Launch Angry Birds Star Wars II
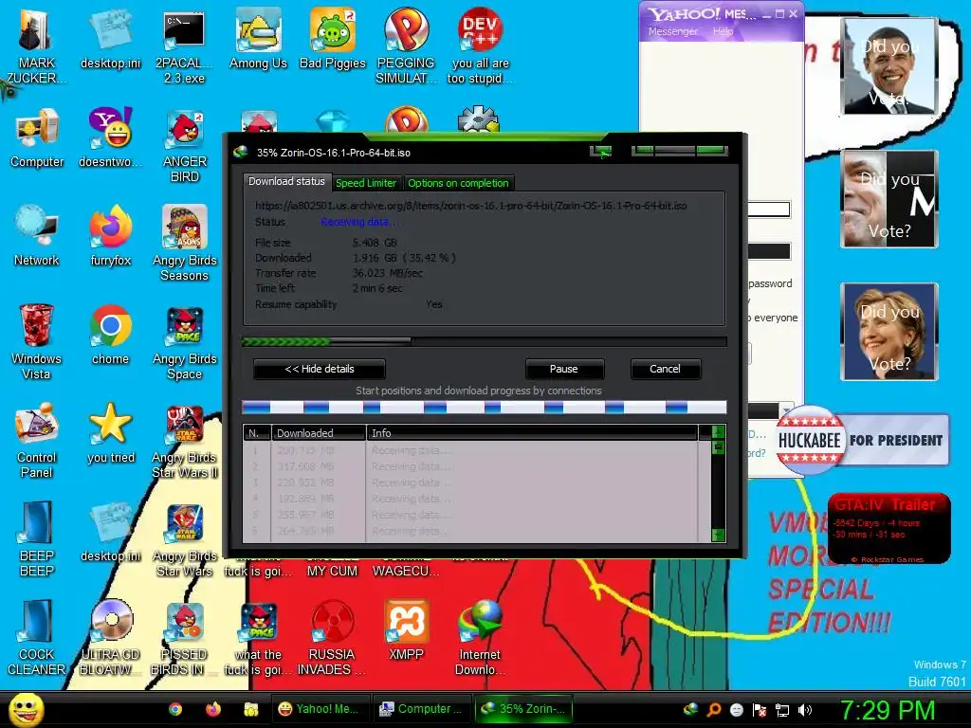The height and width of the screenshot is (728, 971). tap(185, 440)
